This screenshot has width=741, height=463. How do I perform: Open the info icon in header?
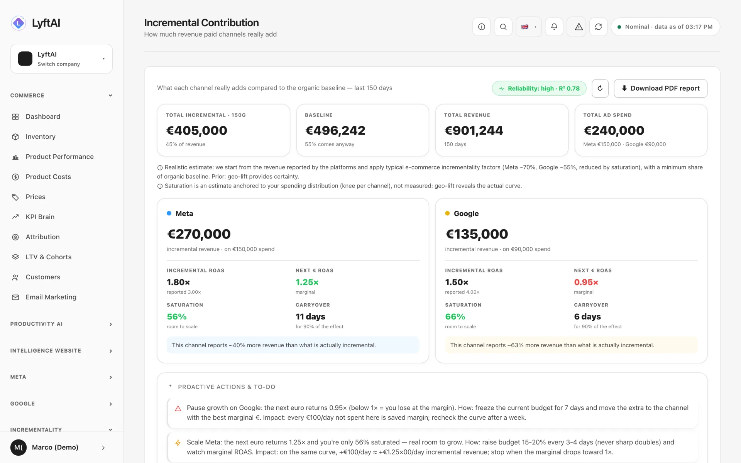point(482,27)
